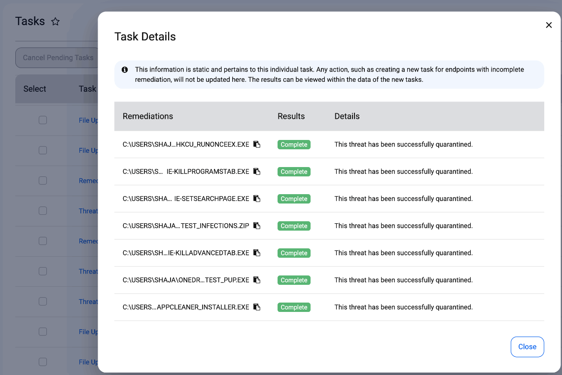The height and width of the screenshot is (375, 562).
Task: Copy path for IE-KILLPROGRAMSTAB.EXE
Action: coord(257,171)
